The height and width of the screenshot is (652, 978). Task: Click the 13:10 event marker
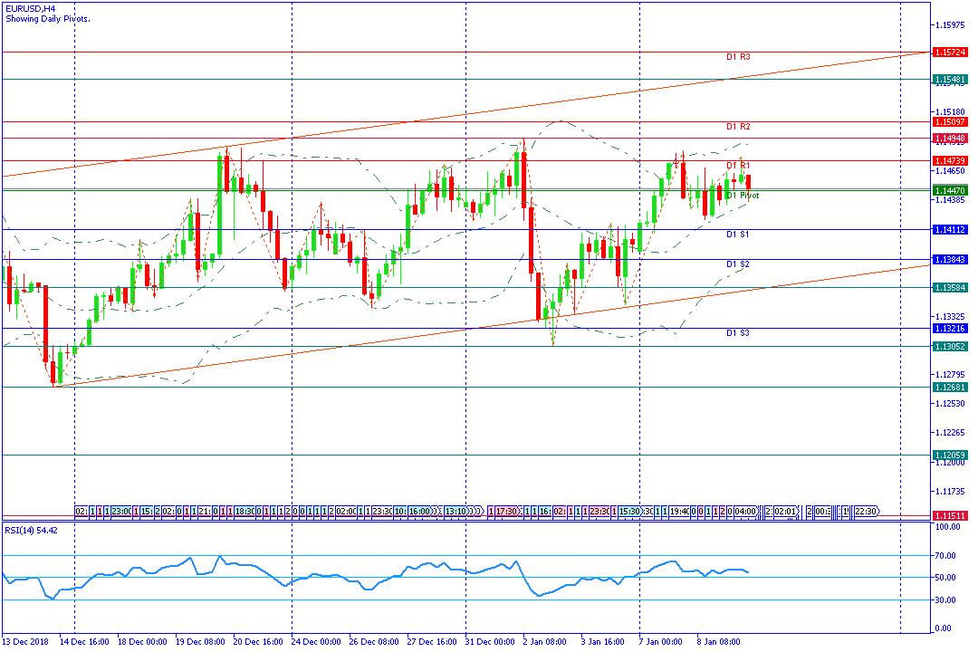click(x=455, y=511)
